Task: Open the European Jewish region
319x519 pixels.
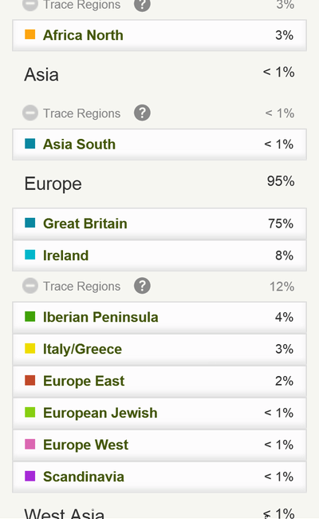Action: (159, 413)
